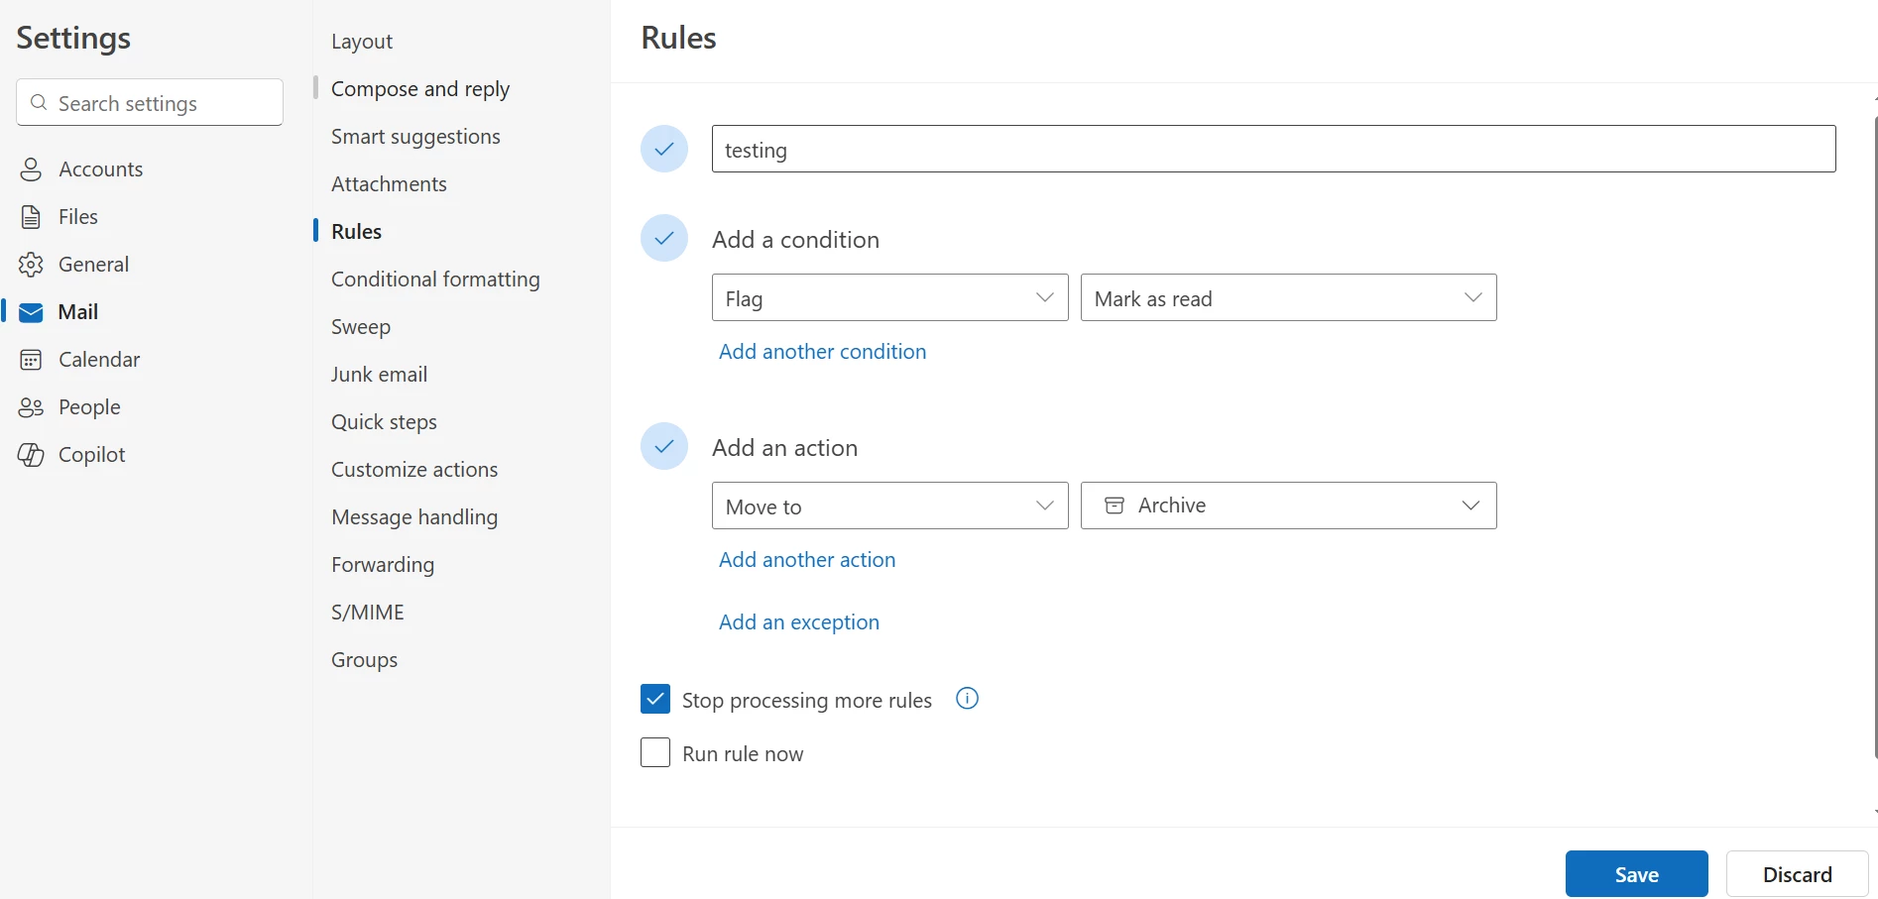Click the Files document icon
1878x899 pixels.
click(x=31, y=217)
